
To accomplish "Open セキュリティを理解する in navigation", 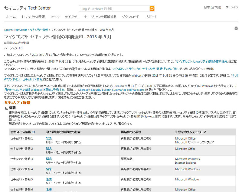I will coord(100,17).
